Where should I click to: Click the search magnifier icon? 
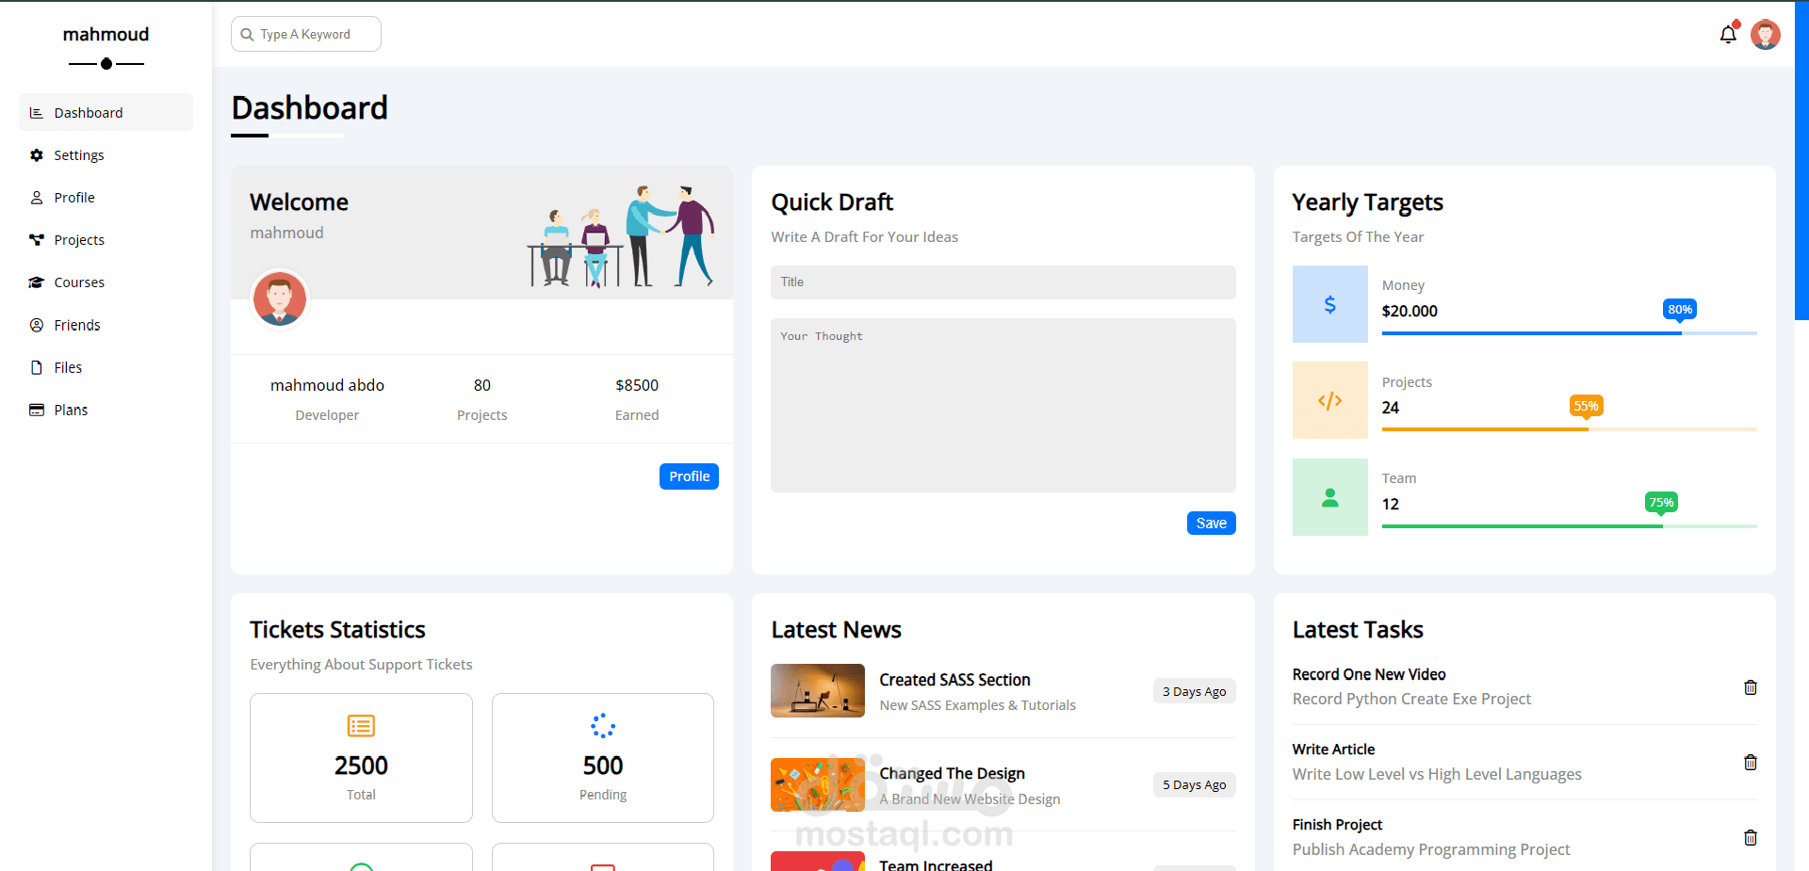pyautogui.click(x=247, y=33)
